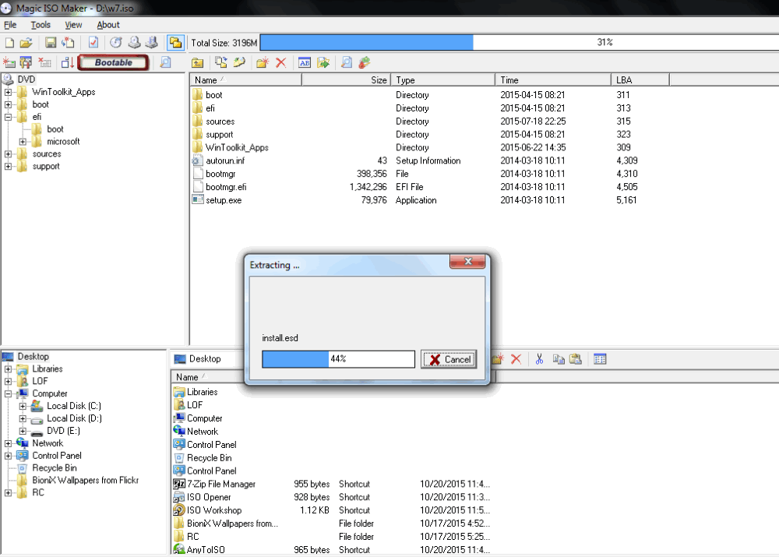This screenshot has width=779, height=557.
Task: Click the Open image file folder icon
Action: (x=26, y=43)
